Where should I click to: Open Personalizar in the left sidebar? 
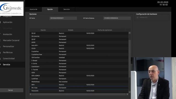click(x=9, y=46)
